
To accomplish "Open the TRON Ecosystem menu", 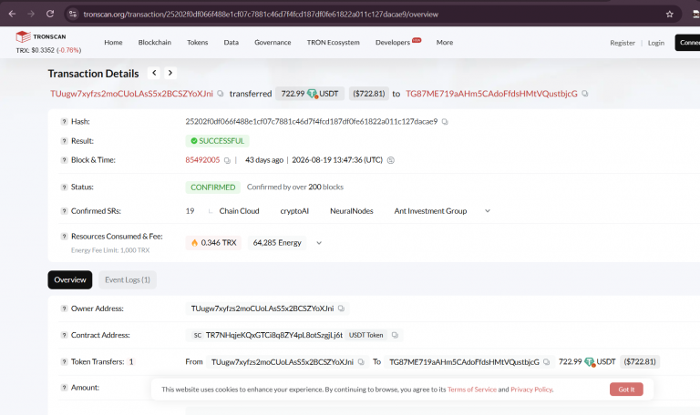I will 333,43.
